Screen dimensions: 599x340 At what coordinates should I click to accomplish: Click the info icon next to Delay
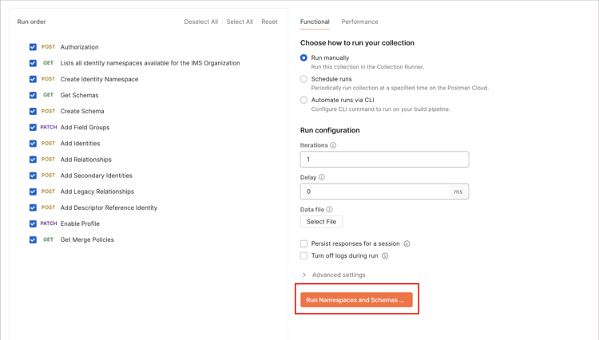coord(322,177)
